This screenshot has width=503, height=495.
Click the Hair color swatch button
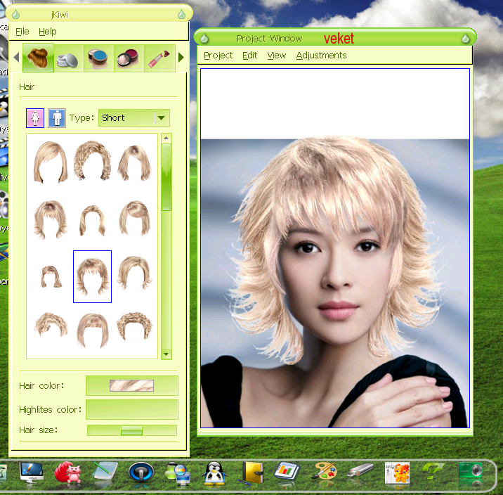132,385
